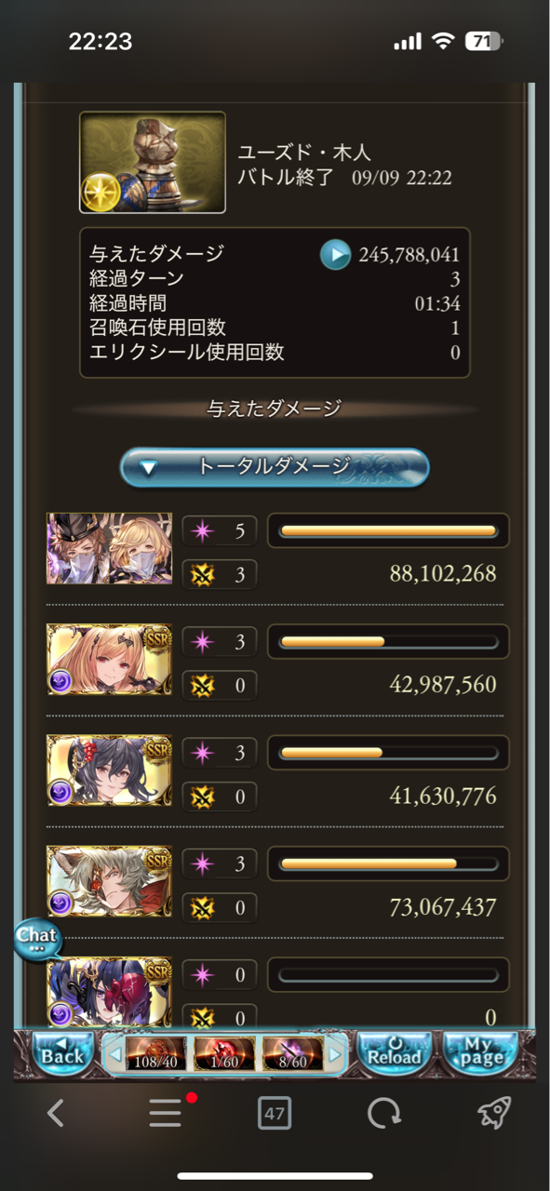
Task: Select the 1/60 item slot
Action: 224,1054
